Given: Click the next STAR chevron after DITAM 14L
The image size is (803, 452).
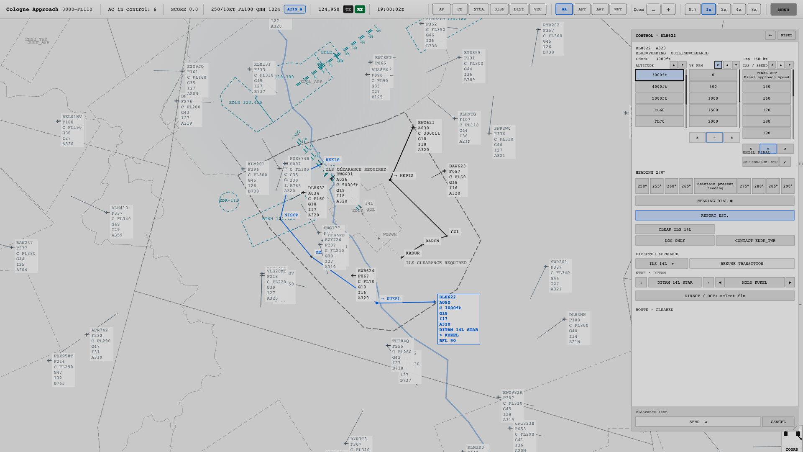Looking at the screenshot, I should tap(708, 282).
